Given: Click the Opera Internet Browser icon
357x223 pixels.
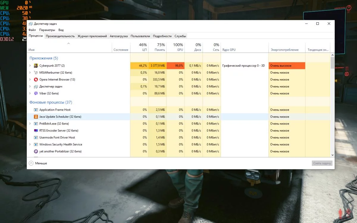Looking at the screenshot, I should coord(36,80).
